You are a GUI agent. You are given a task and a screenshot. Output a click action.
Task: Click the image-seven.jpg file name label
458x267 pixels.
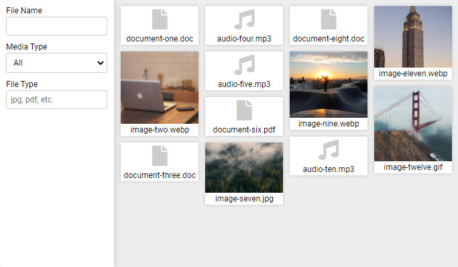[244, 199]
